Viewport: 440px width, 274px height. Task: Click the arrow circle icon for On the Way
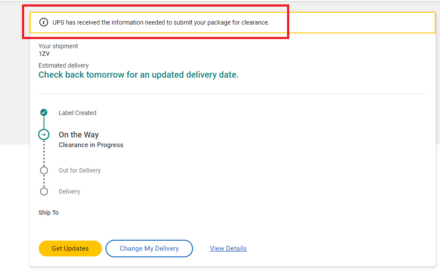44,135
